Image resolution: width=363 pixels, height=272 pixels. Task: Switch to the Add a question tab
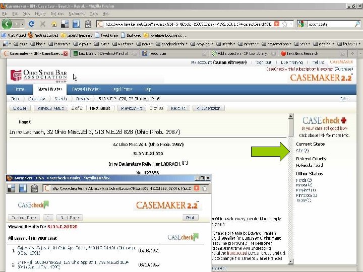(244, 53)
